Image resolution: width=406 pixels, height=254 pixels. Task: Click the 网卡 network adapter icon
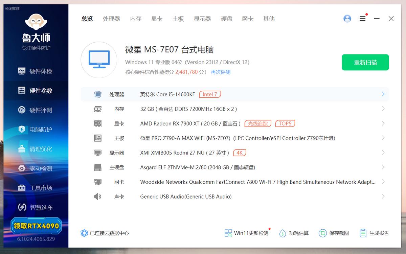coord(97,182)
